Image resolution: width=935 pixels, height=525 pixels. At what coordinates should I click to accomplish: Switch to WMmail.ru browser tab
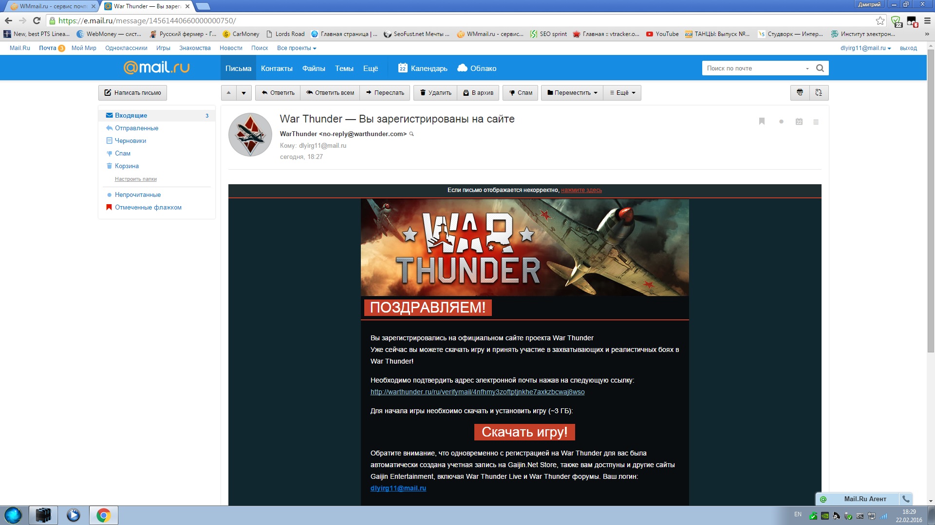53,6
